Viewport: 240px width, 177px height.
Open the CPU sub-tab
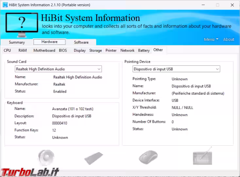[x=7, y=50]
